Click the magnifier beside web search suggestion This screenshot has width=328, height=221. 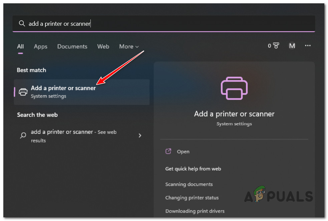click(x=22, y=136)
